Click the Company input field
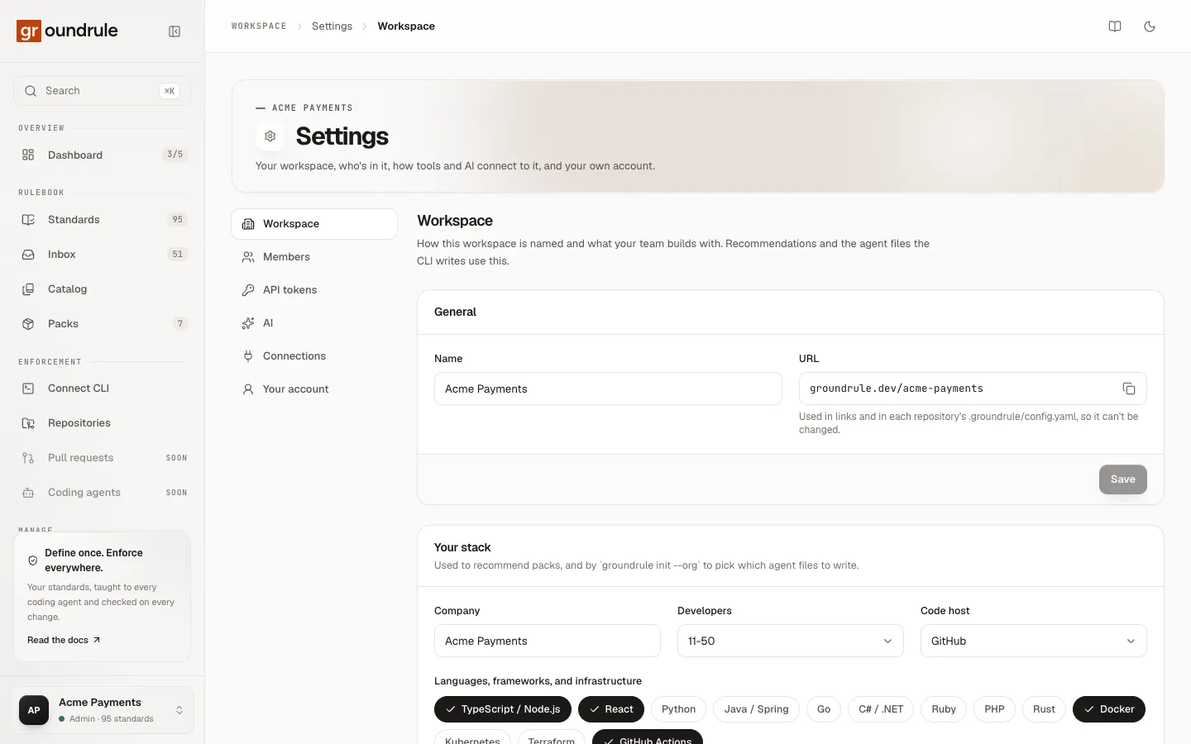The height and width of the screenshot is (744, 1191). (548, 641)
